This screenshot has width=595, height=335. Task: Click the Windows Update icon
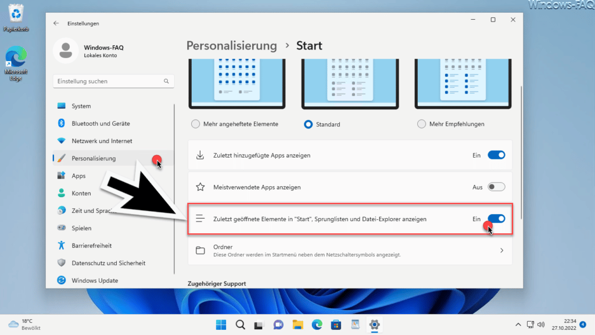(x=61, y=280)
